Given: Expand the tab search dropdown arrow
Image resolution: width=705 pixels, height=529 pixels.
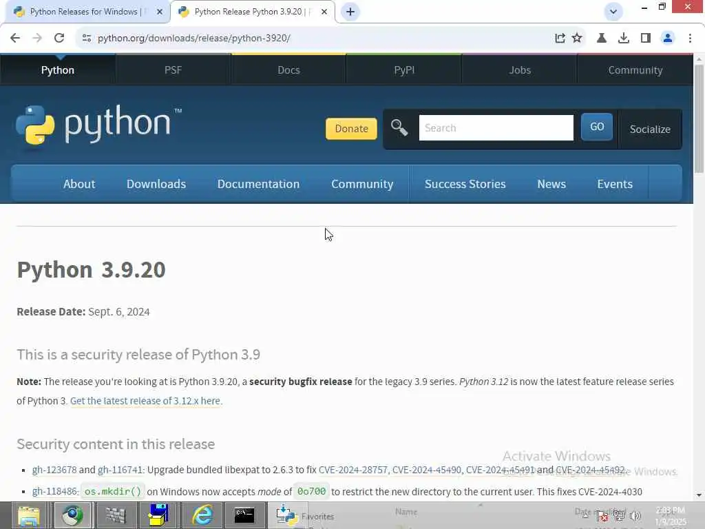Looking at the screenshot, I should pyautogui.click(x=613, y=12).
